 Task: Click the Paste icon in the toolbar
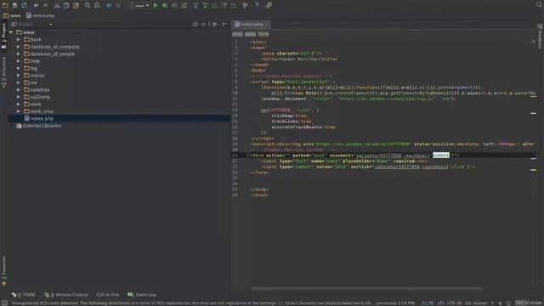(76, 6)
